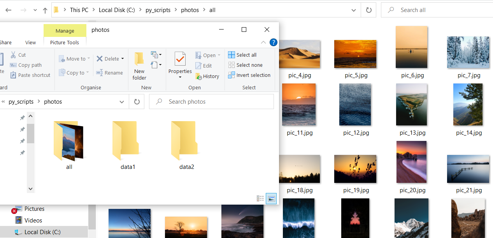This screenshot has width=493, height=238.
Task: Switch to the View ribbon tab
Action: click(x=30, y=43)
